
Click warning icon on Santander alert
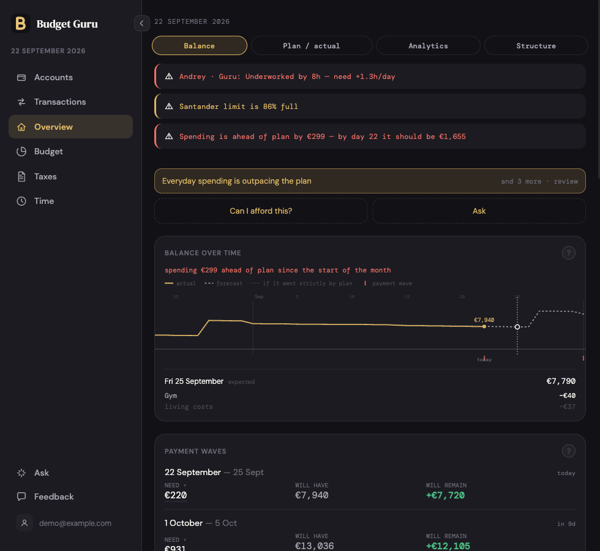[169, 106]
